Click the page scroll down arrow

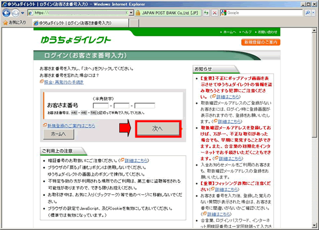click(x=314, y=225)
